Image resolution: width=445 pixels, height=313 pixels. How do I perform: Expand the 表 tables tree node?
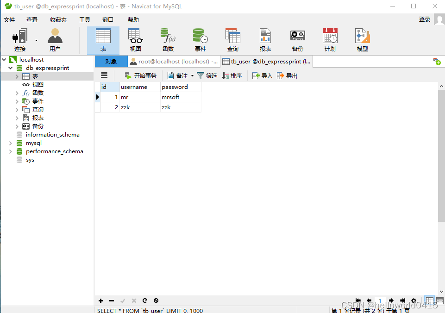[17, 76]
